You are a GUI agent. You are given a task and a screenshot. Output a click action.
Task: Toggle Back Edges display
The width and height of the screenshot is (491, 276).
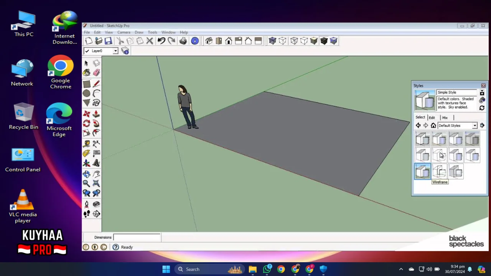(x=283, y=41)
